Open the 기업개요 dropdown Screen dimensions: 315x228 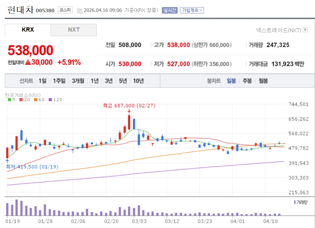(192, 10)
